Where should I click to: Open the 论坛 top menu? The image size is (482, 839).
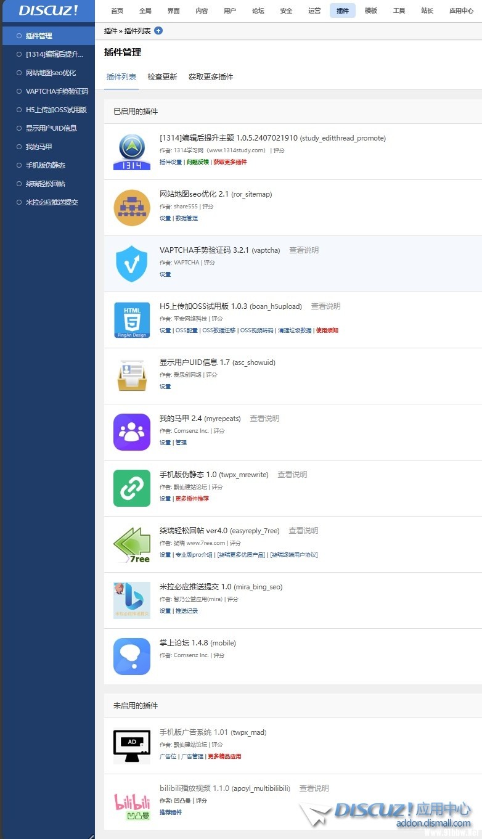258,10
